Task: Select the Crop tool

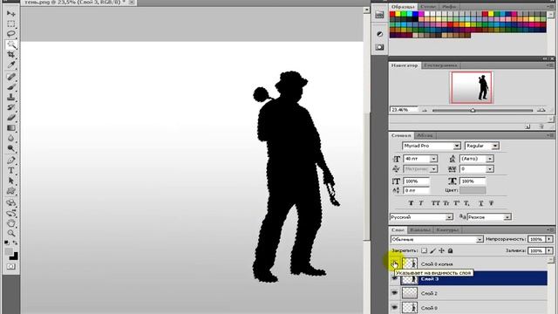Action: click(11, 55)
